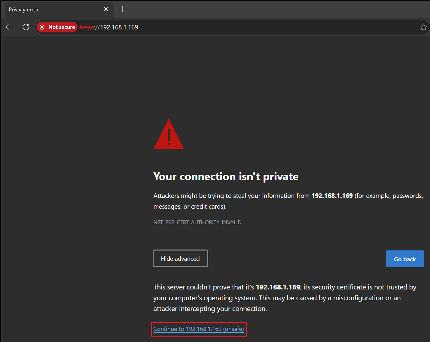Click the NET::ERR_CERT_AUTHORITY_INVALID error code
430x342 pixels.
click(x=197, y=222)
